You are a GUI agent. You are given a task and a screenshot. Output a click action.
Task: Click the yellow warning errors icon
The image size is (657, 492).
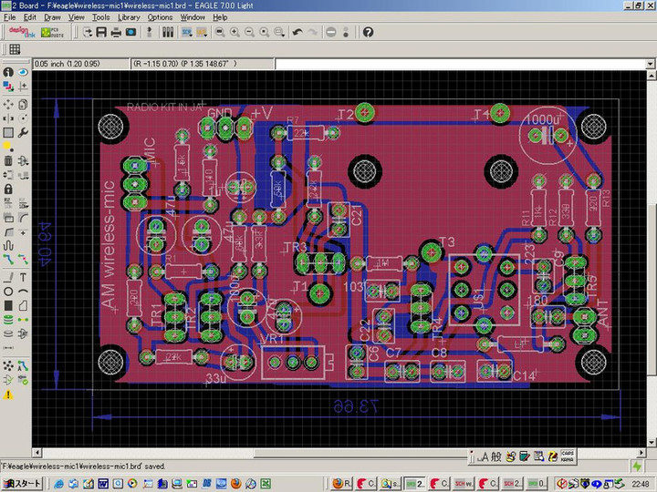point(8,395)
